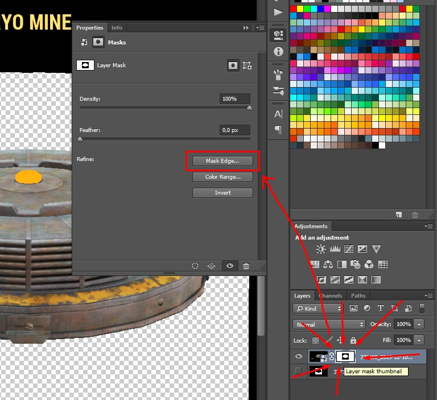Image resolution: width=437 pixels, height=400 pixels.
Task: Toggle filter for smart objects
Action: click(x=409, y=308)
